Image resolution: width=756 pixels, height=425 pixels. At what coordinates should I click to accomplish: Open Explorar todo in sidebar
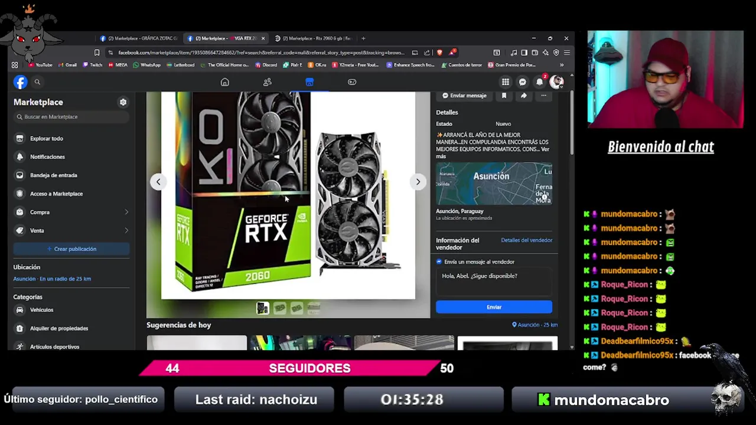pyautogui.click(x=71, y=138)
